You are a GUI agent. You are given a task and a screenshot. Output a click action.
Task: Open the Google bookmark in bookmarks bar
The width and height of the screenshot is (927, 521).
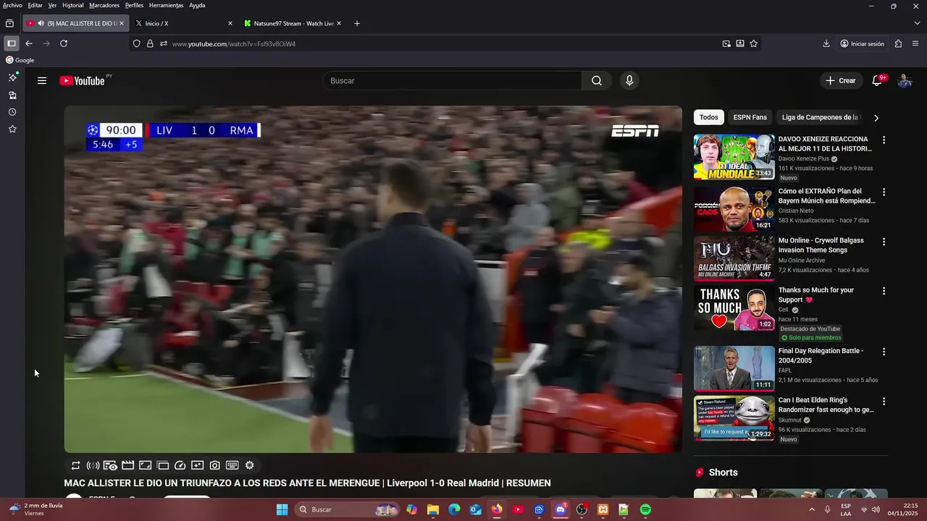(x=20, y=60)
